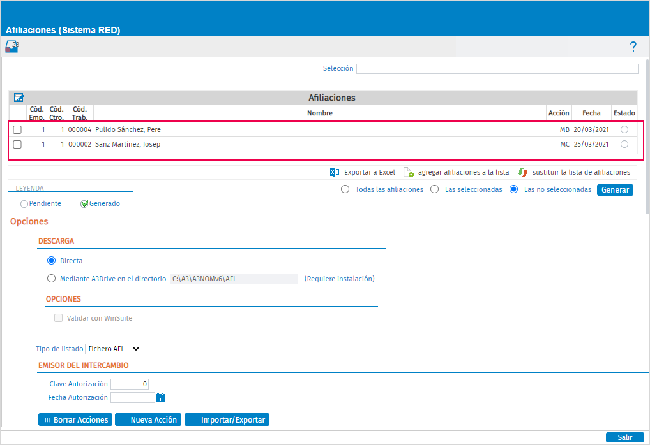Click worker code 000002 cell
Viewport: 650px width, 445px height.
click(80, 144)
